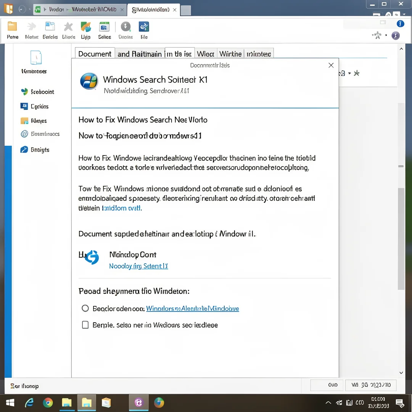Close the Mtaloinidien browser tab
Screen dimensions: 412x412
coord(175,10)
